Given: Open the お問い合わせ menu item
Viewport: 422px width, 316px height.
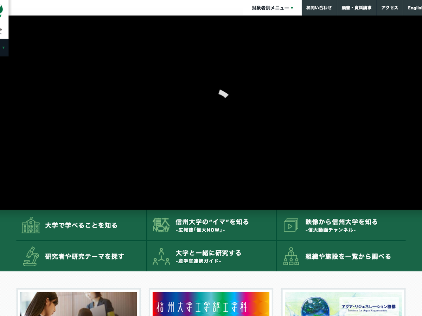Looking at the screenshot, I should (x=319, y=8).
